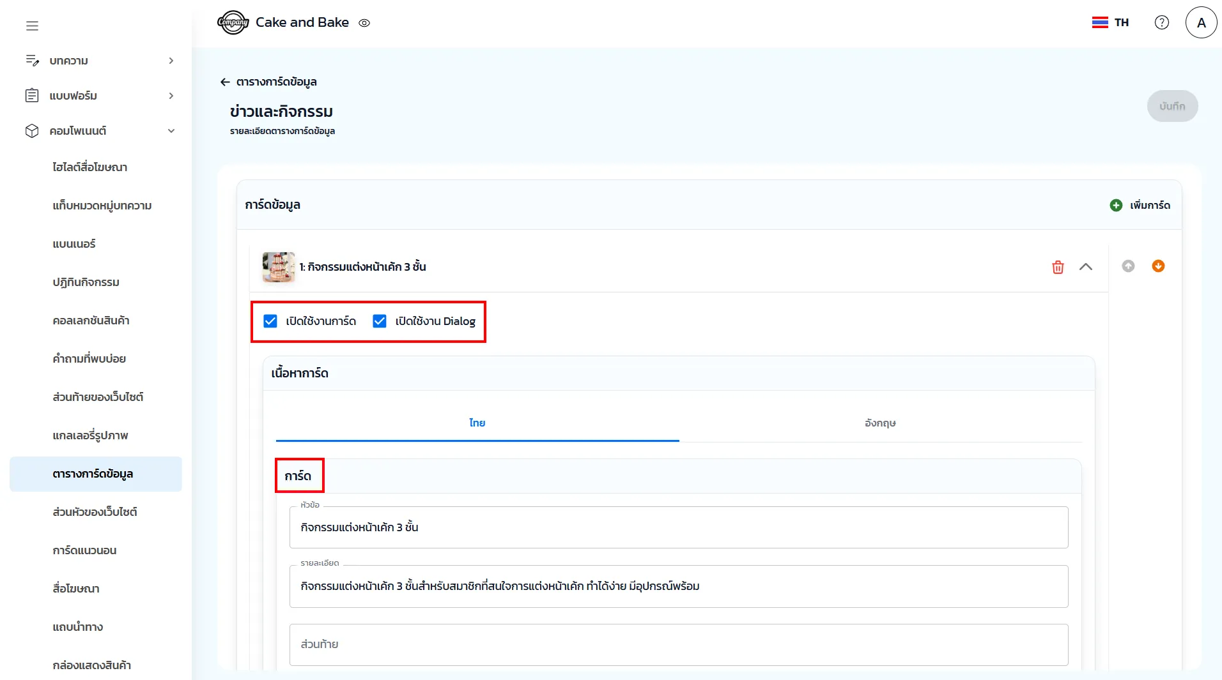Toggle the eye icon beside Cake and Bake
Viewport: 1222px width, 680px height.
click(364, 23)
